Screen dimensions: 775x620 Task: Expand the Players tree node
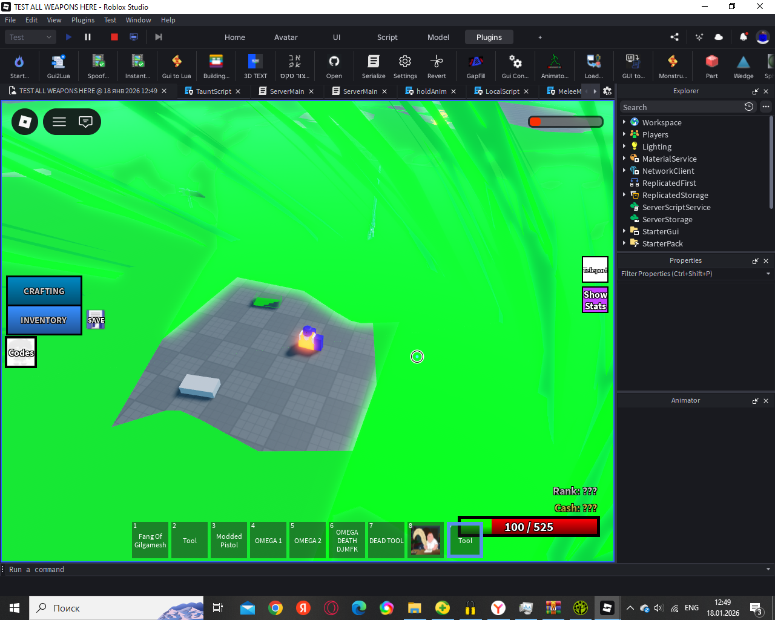(x=624, y=134)
